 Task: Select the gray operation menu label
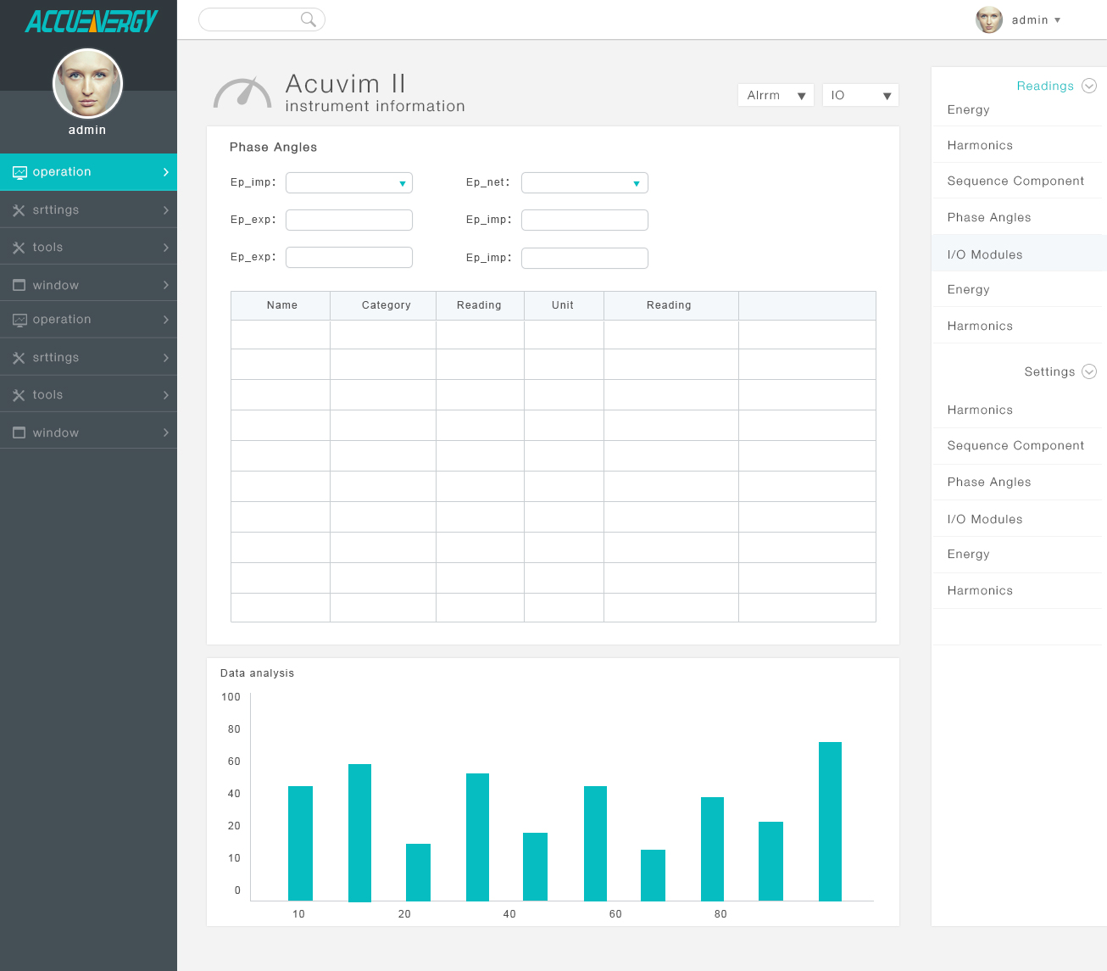(62, 320)
